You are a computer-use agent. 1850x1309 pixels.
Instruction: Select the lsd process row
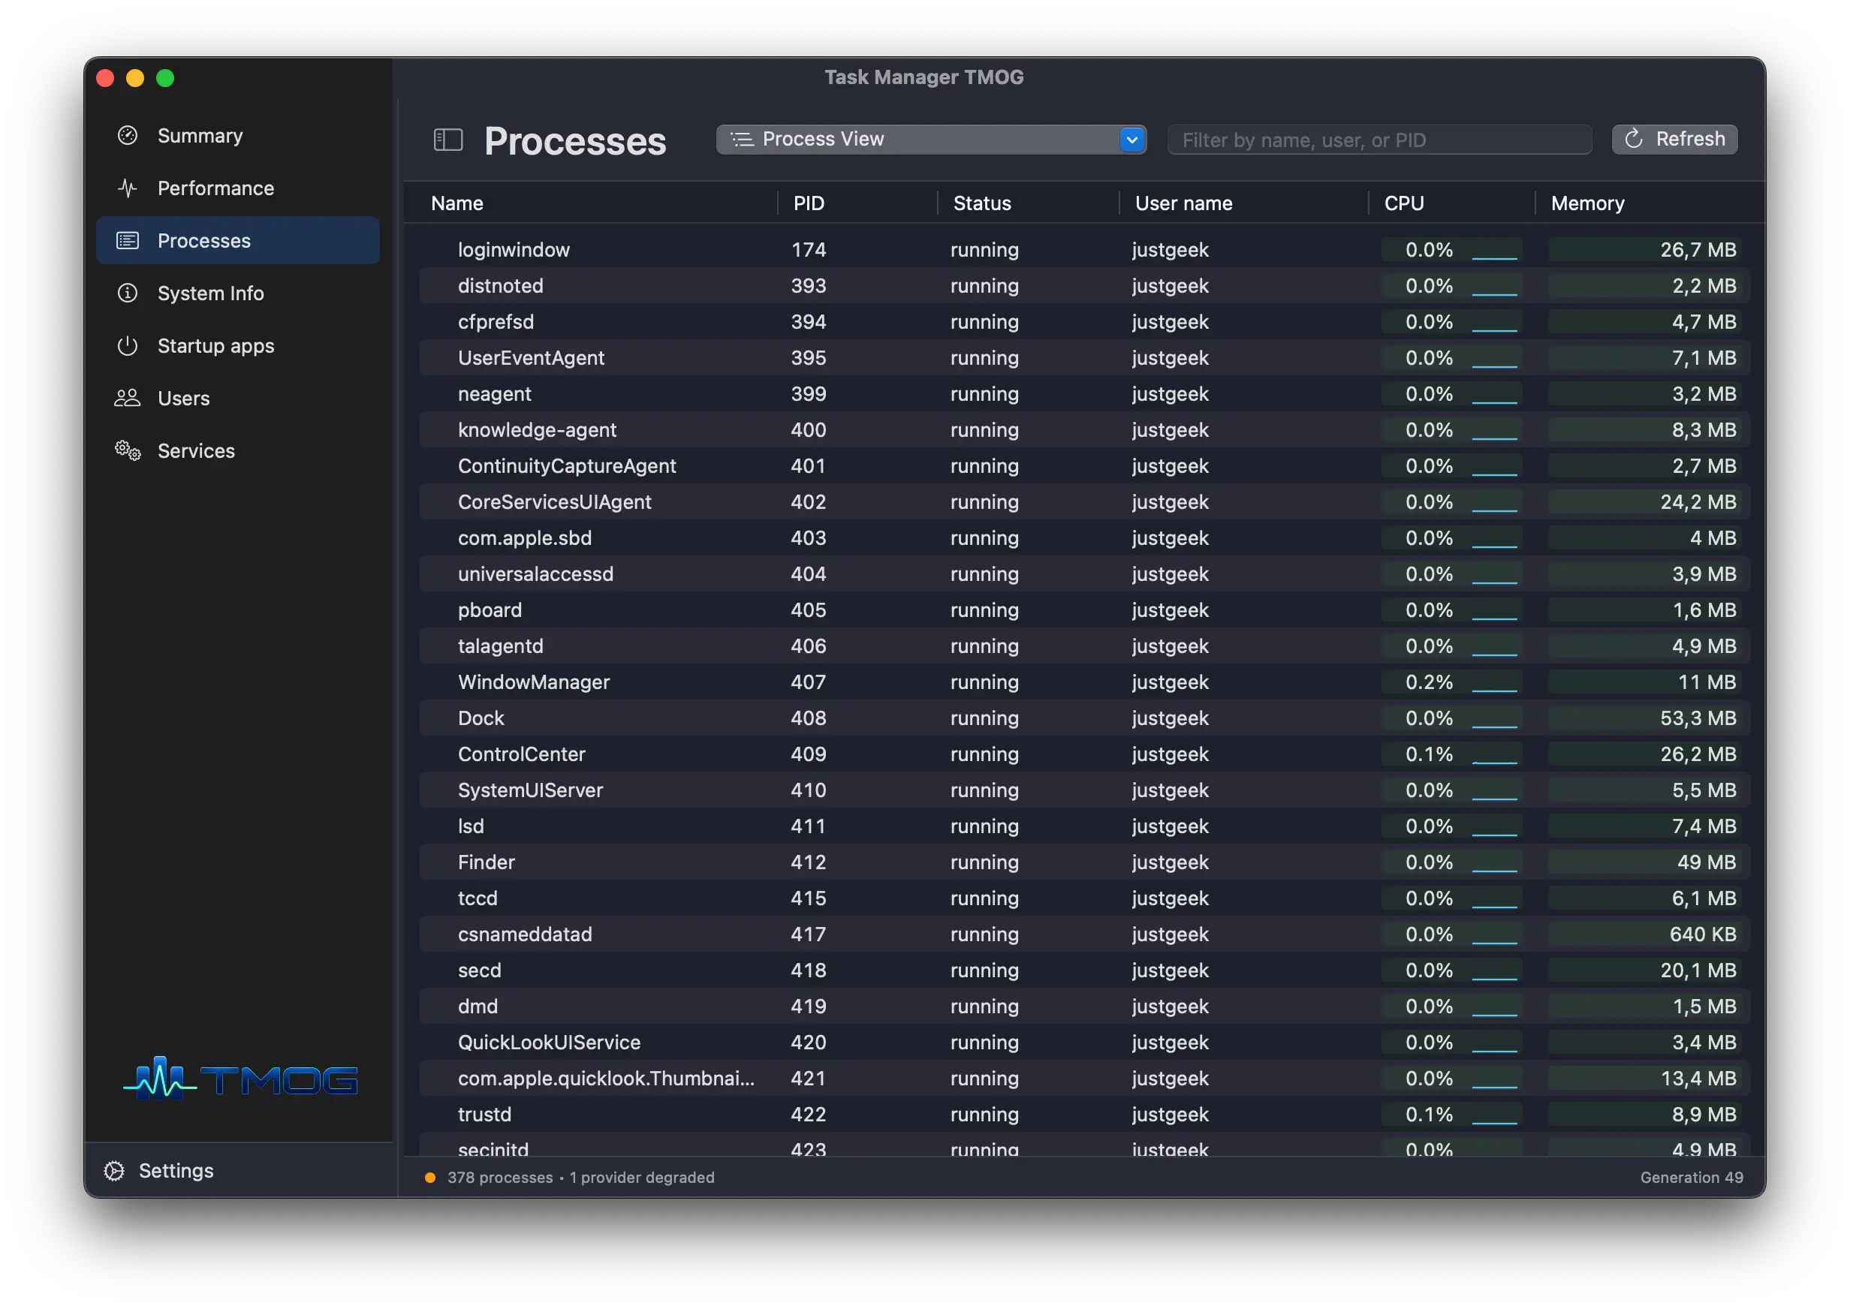[x=1084, y=826]
